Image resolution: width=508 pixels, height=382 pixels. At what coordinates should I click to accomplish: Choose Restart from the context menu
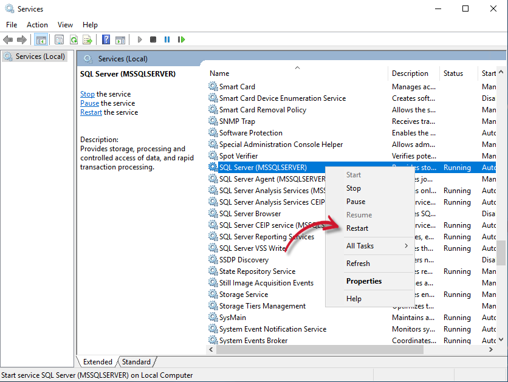(x=357, y=228)
